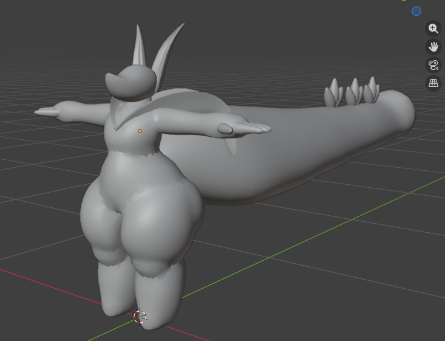Click the blue axis circle on navigation gizmo
445x341 pixels.
pyautogui.click(x=416, y=11)
